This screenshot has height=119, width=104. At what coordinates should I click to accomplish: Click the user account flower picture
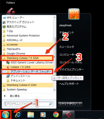point(74,14)
